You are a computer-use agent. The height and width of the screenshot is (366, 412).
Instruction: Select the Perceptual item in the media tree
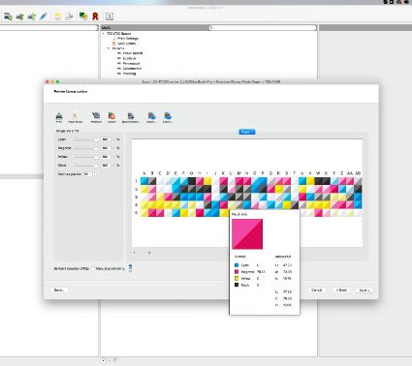[131, 63]
